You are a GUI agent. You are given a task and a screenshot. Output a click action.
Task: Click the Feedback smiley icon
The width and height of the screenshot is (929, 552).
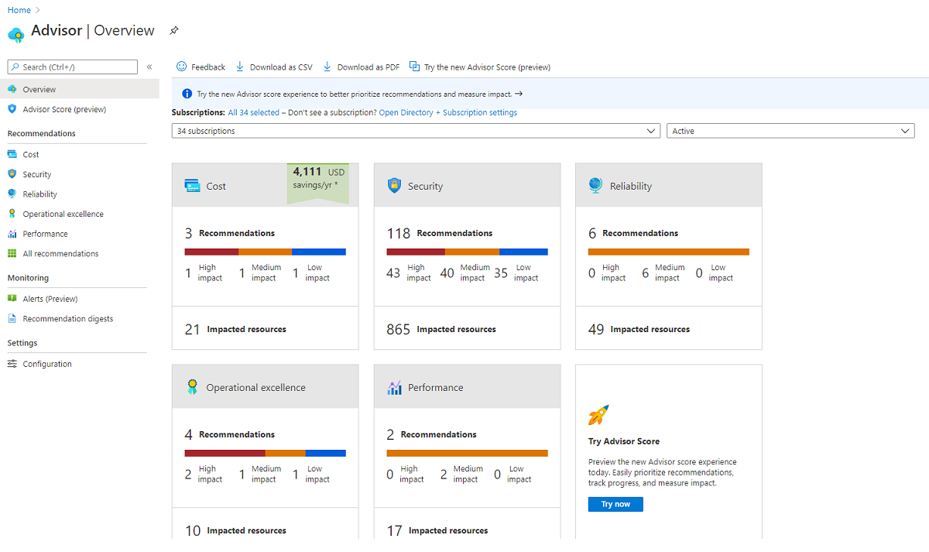[182, 67]
